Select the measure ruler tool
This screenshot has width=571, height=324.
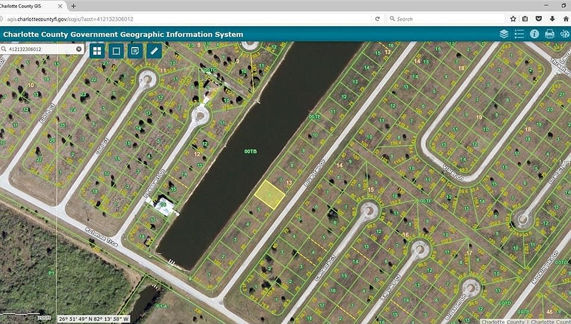coord(154,51)
